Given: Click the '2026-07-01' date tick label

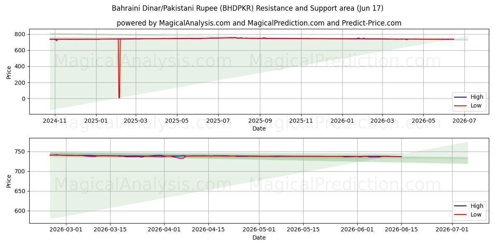Looking at the screenshot, I should point(452,230).
